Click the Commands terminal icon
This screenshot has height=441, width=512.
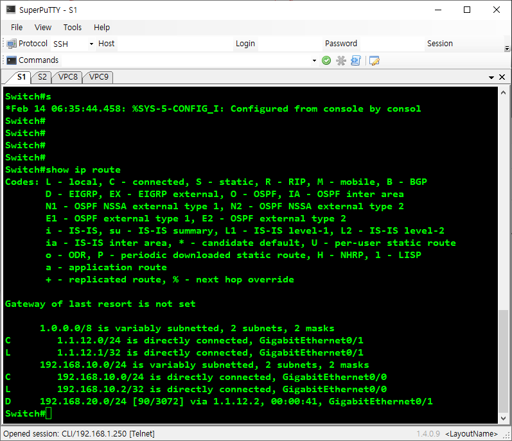12,60
